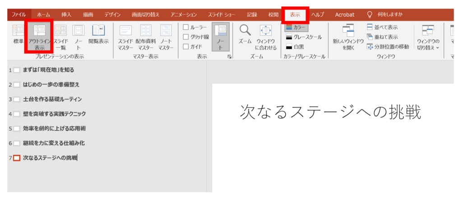The height and width of the screenshot is (207, 462).
Task: Select the Normal (標準) view icon
Action: (18, 37)
